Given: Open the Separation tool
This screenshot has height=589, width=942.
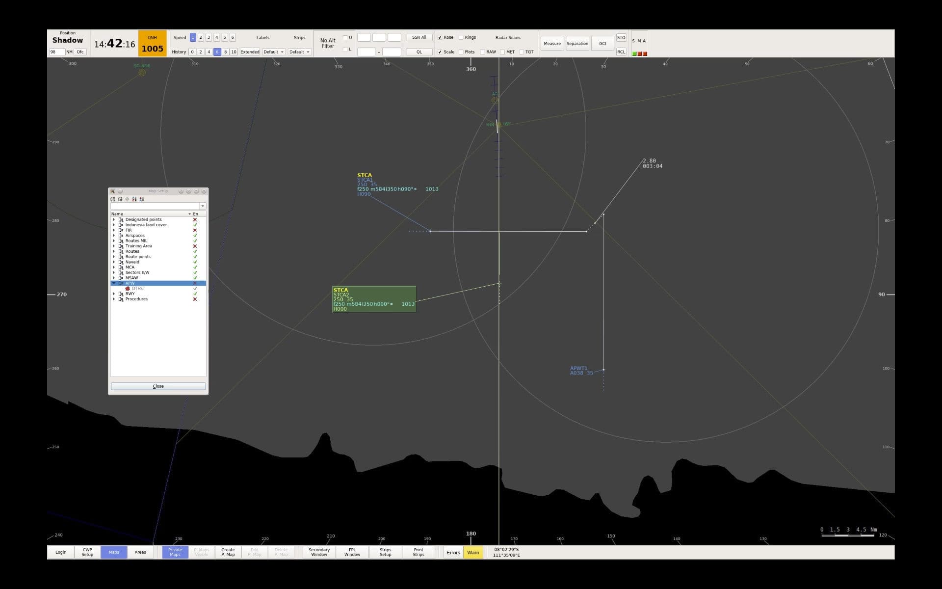Looking at the screenshot, I should click(x=577, y=43).
